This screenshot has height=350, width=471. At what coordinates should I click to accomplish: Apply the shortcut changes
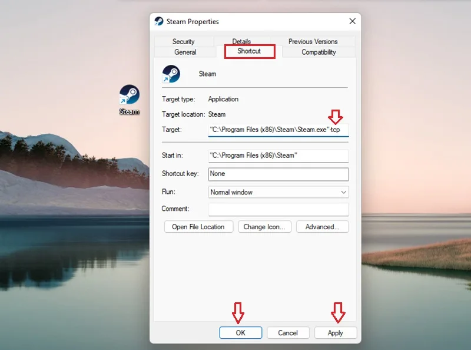[335, 333]
